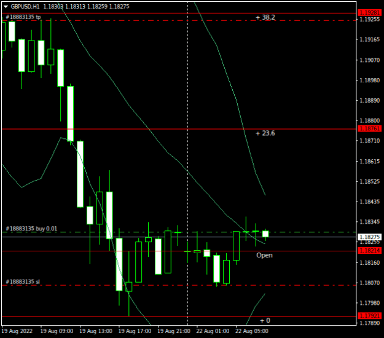Click the 1.18615 price scale value

pos(369,162)
